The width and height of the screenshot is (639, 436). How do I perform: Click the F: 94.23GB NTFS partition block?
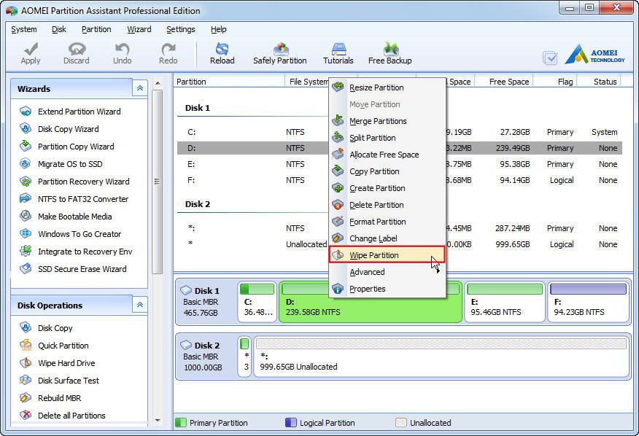click(x=588, y=302)
